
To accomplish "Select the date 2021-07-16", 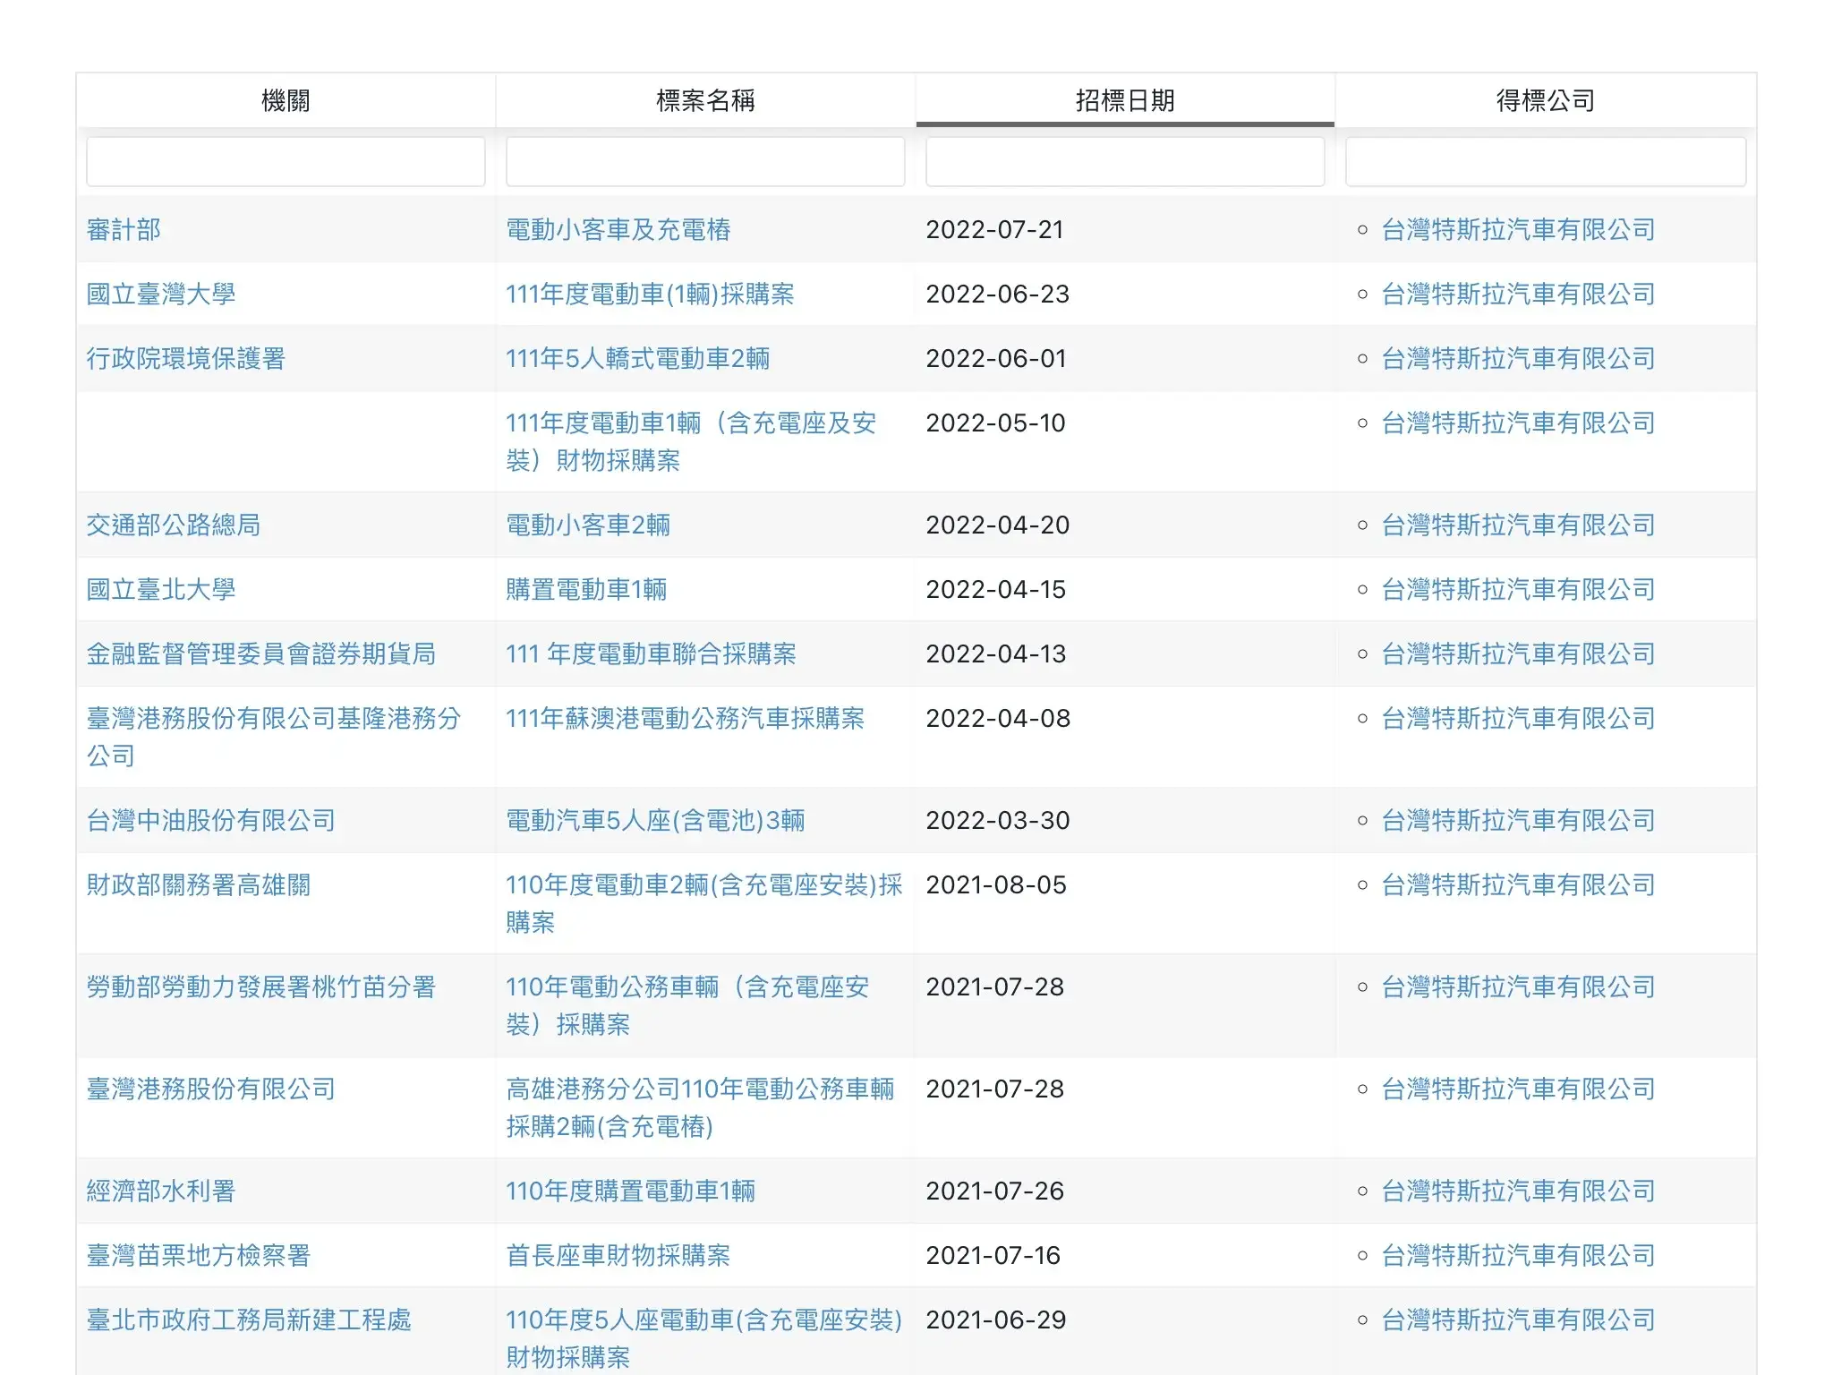I will pos(993,1256).
